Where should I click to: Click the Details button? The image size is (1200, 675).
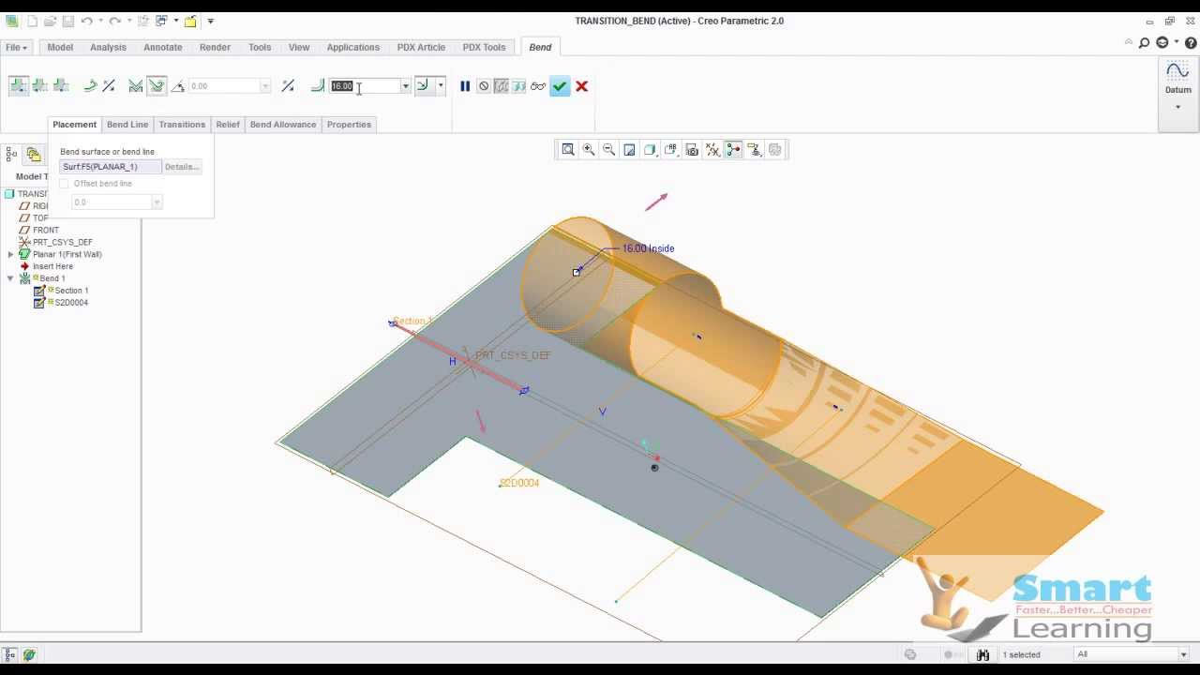tap(181, 167)
